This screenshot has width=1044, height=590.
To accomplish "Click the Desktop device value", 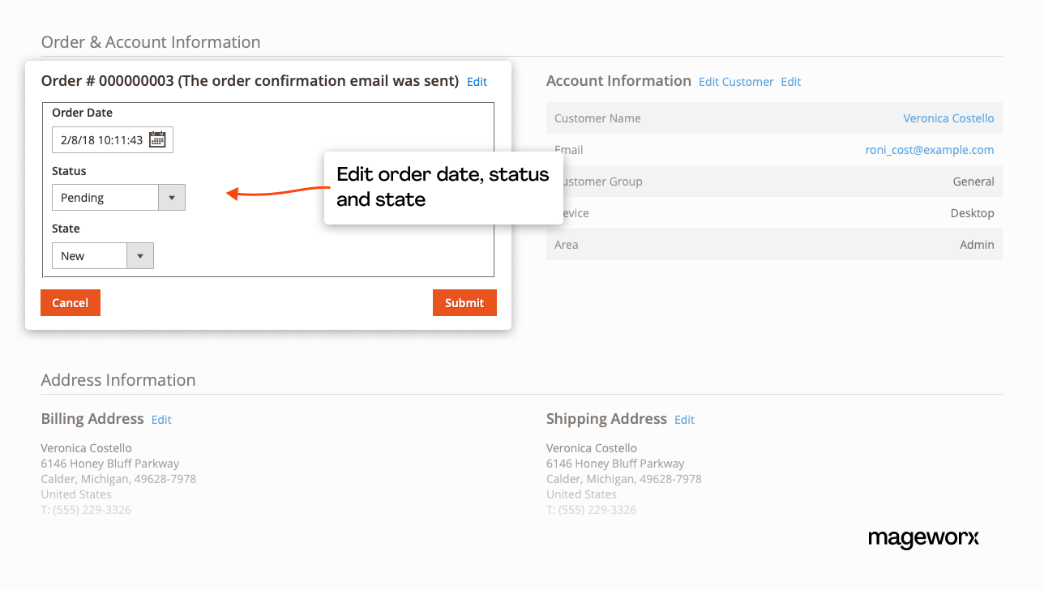I will (x=972, y=213).
